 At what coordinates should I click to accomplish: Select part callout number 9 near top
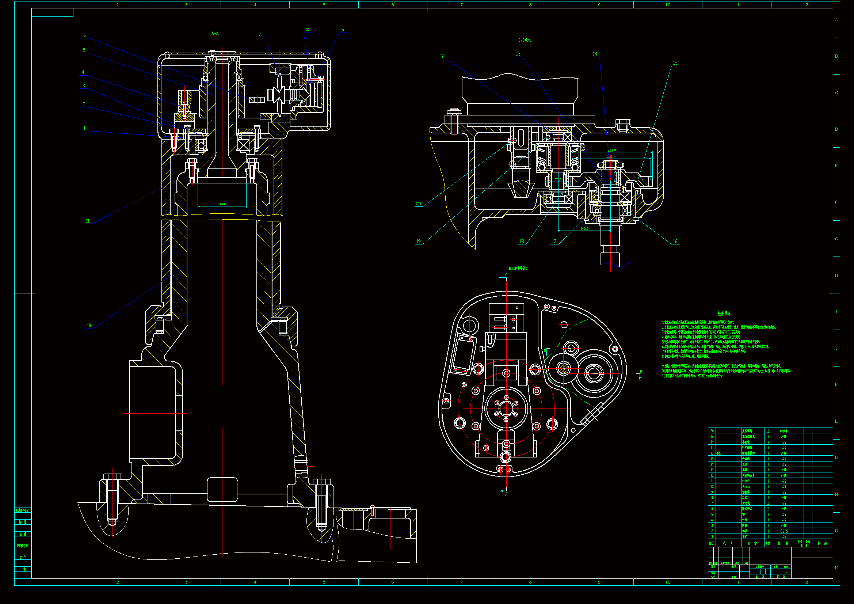pyautogui.click(x=343, y=30)
